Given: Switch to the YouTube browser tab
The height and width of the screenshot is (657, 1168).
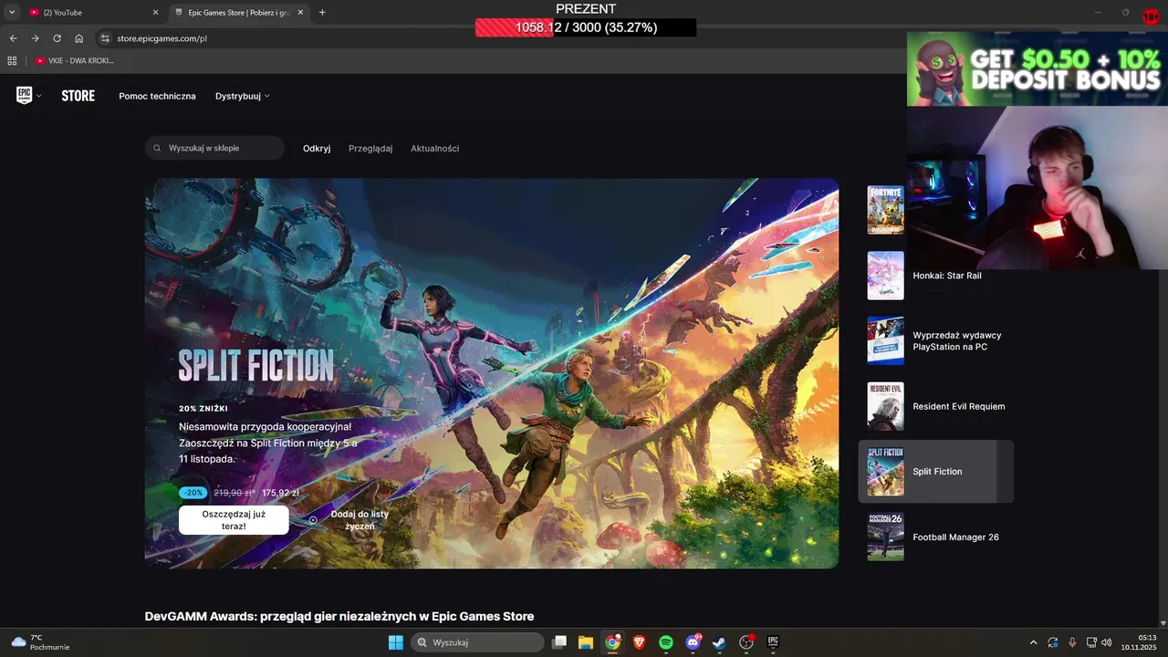Looking at the screenshot, I should point(91,13).
